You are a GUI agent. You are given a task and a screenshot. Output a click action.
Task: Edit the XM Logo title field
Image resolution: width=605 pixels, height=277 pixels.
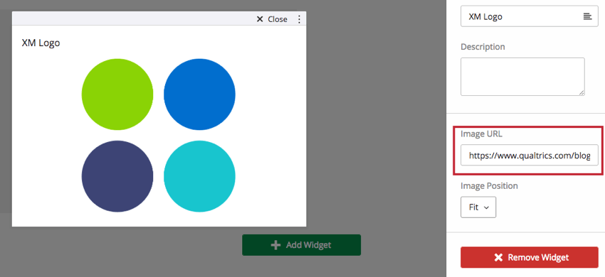click(529, 16)
